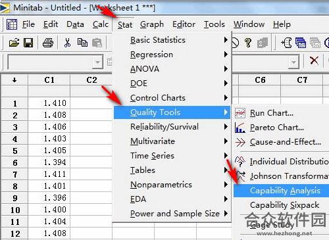
Task: Click the Paste clipboard icon
Action: (97, 43)
